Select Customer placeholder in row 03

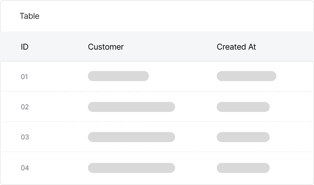coord(131,137)
